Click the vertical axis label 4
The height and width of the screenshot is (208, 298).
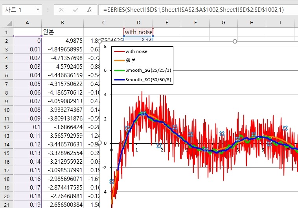point(105,95)
